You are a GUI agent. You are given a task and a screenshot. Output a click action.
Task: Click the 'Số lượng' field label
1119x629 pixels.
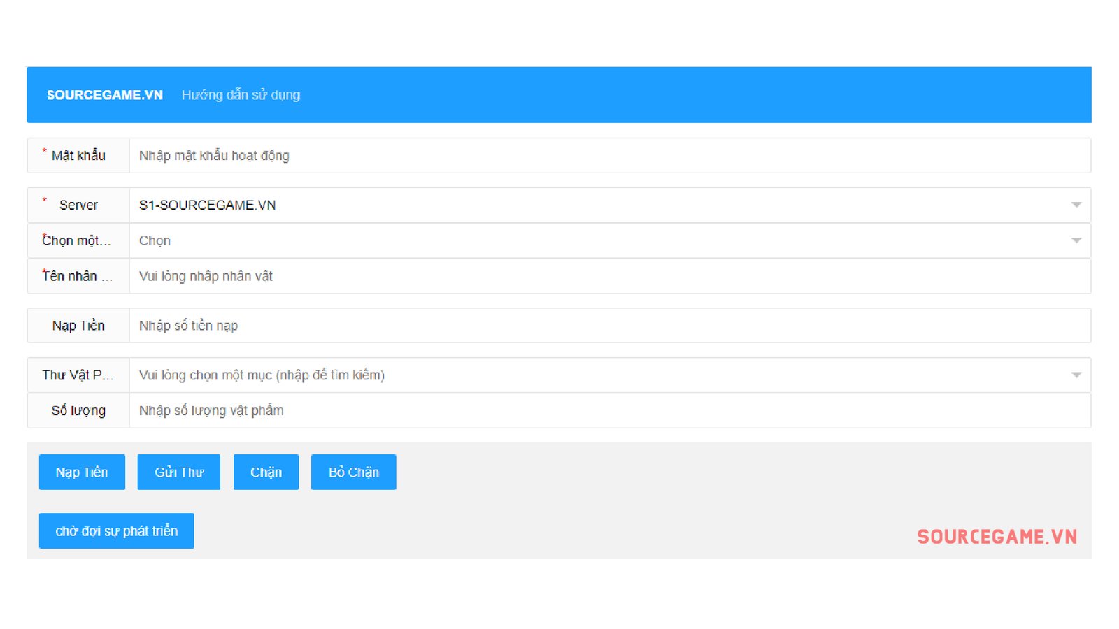click(78, 411)
